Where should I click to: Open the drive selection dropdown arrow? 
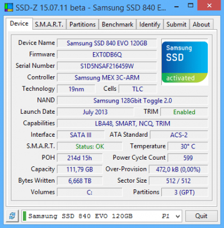(x=178, y=216)
